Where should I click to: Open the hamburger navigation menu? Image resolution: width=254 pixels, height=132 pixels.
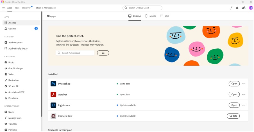click(3, 8)
